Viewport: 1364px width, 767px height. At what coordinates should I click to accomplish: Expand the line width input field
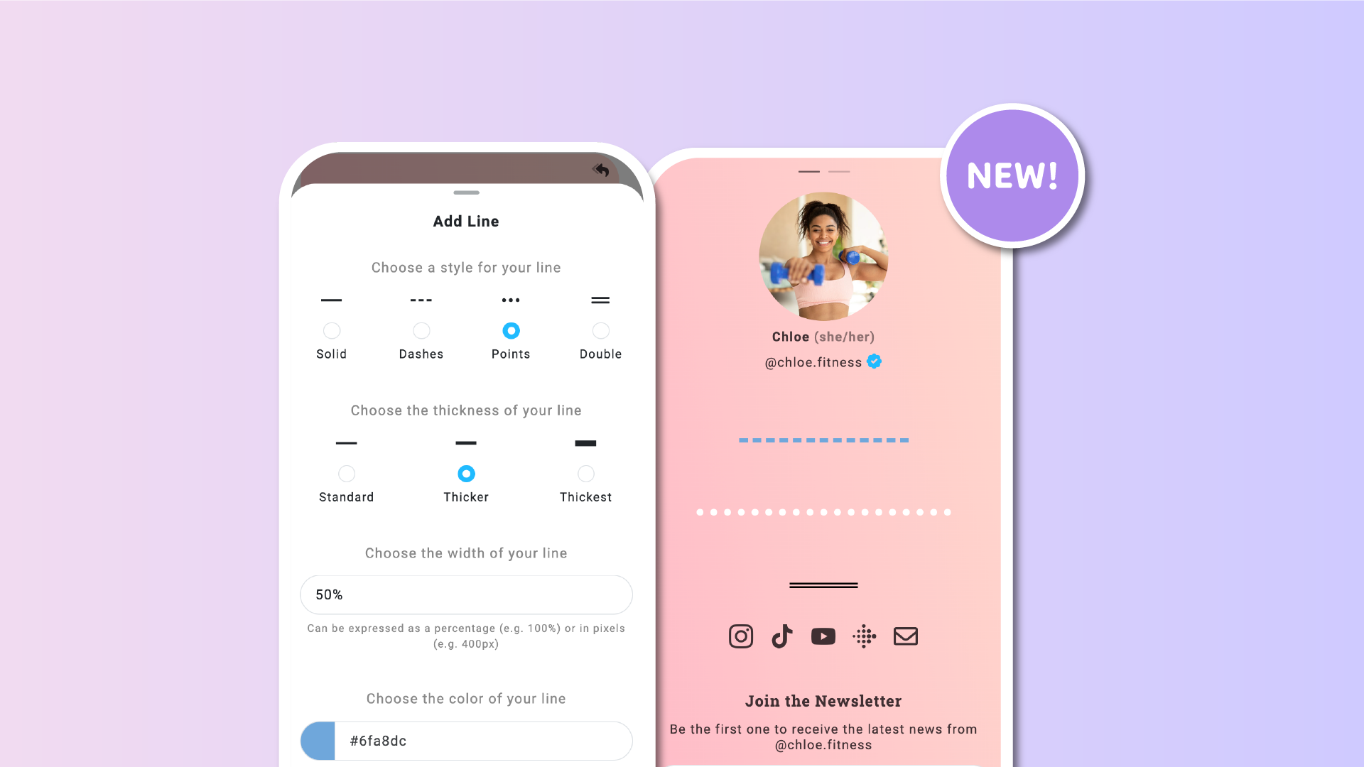click(465, 594)
